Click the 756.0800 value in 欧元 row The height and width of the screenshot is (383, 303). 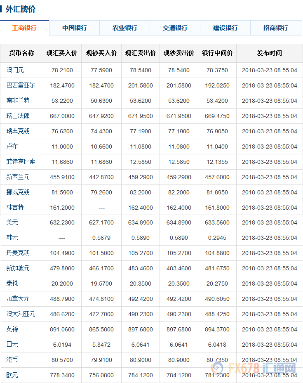click(x=101, y=376)
